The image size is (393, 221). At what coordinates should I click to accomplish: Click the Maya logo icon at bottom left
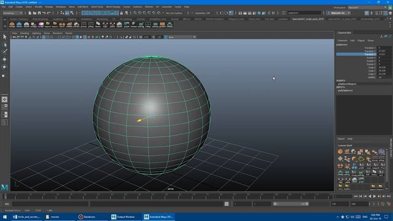click(x=4, y=187)
